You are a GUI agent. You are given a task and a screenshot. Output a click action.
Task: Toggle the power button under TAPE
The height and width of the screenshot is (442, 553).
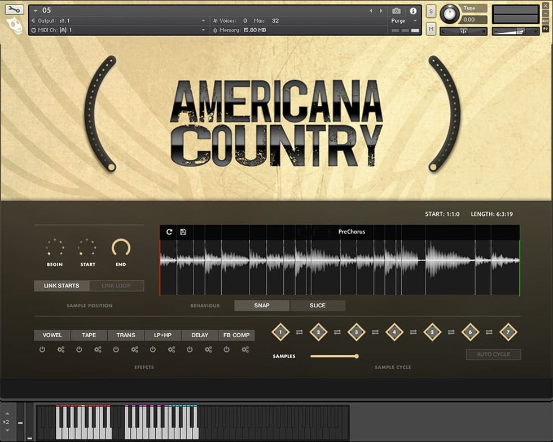pos(79,350)
